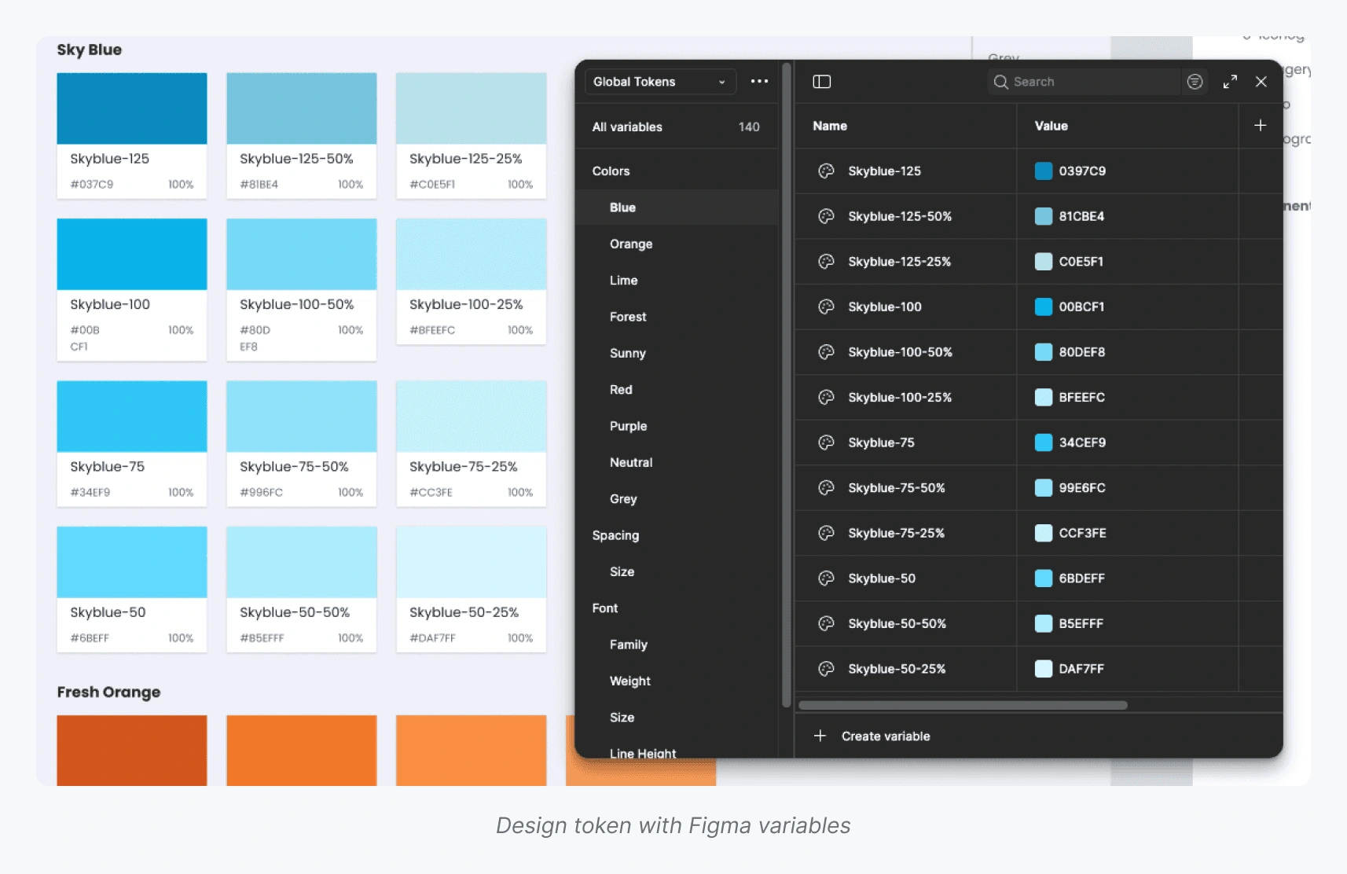Close the variables panel
The image size is (1347, 874).
coord(1261,82)
